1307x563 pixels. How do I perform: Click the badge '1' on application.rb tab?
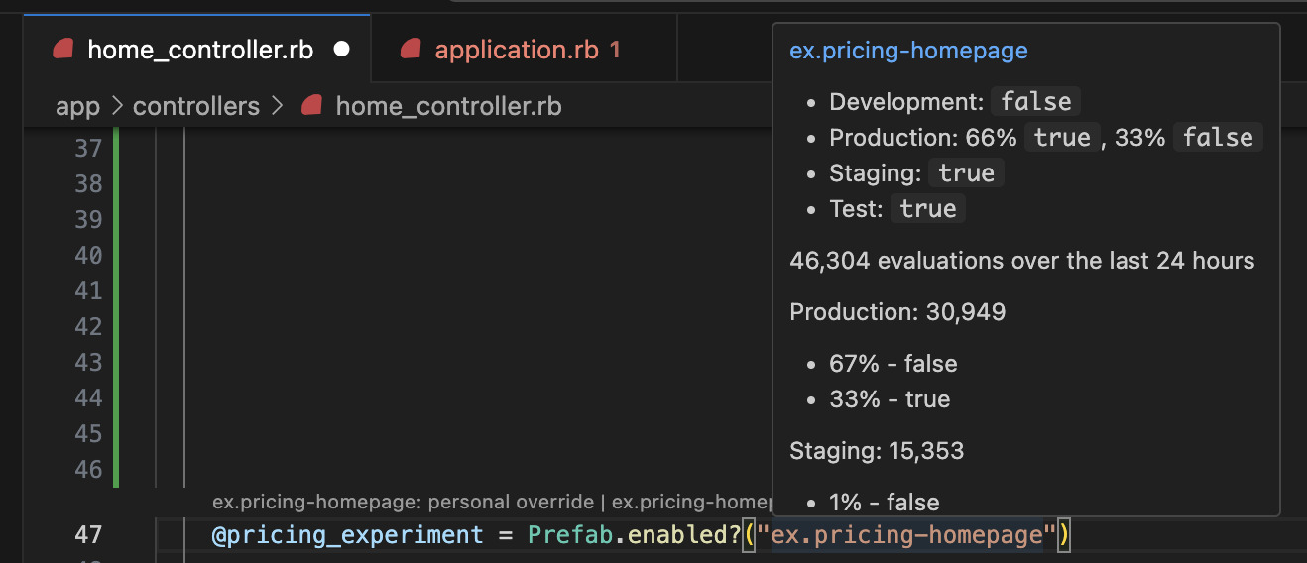coord(615,50)
